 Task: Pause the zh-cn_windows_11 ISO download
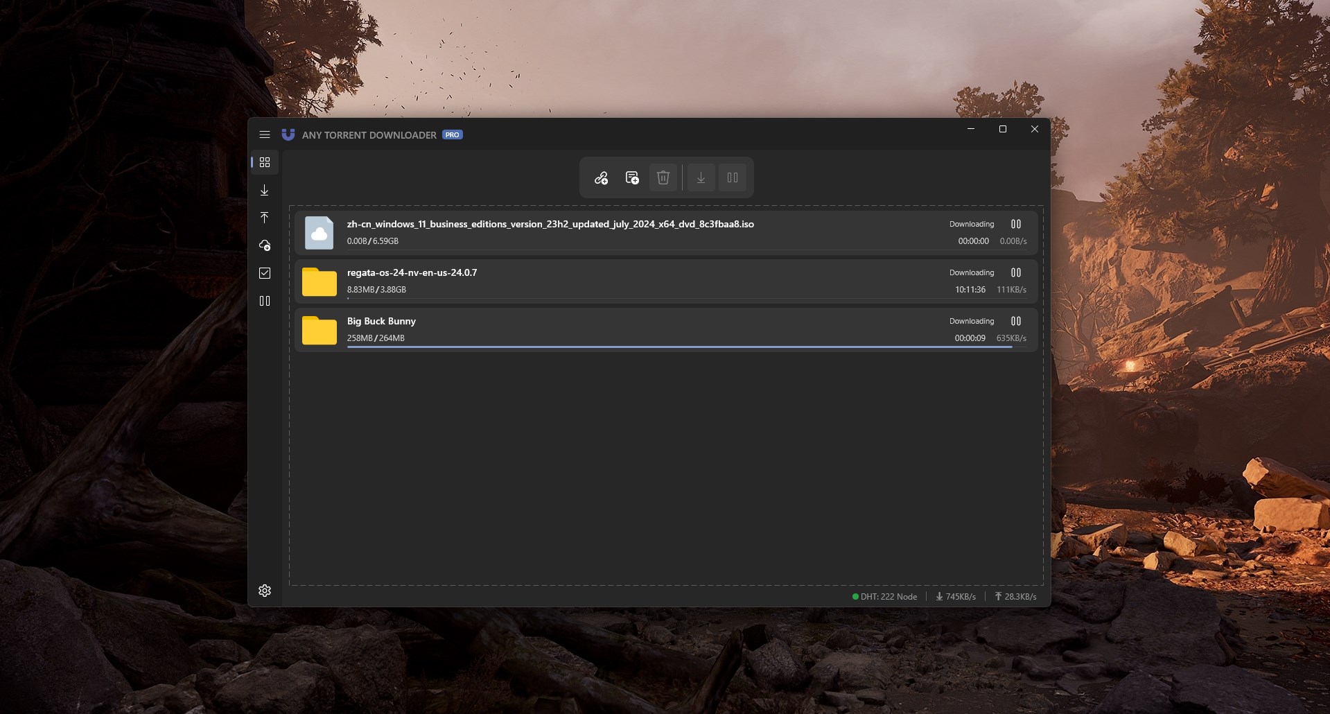[1016, 224]
